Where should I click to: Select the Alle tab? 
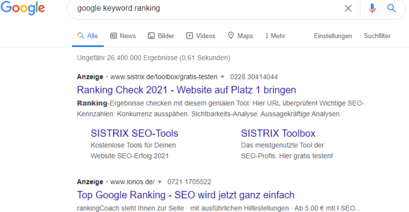pos(88,36)
